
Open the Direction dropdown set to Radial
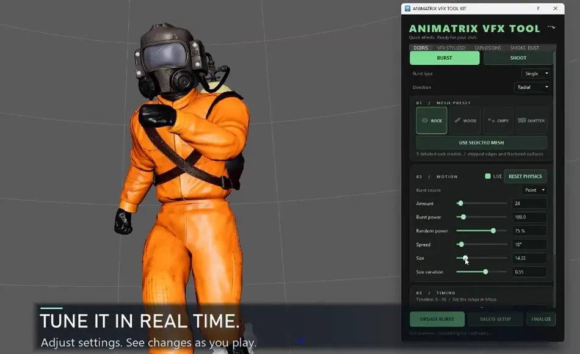pyautogui.click(x=532, y=87)
